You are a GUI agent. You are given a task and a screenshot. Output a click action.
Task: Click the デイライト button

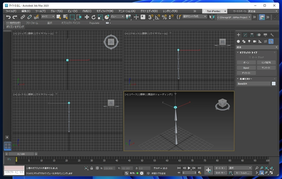246,73
